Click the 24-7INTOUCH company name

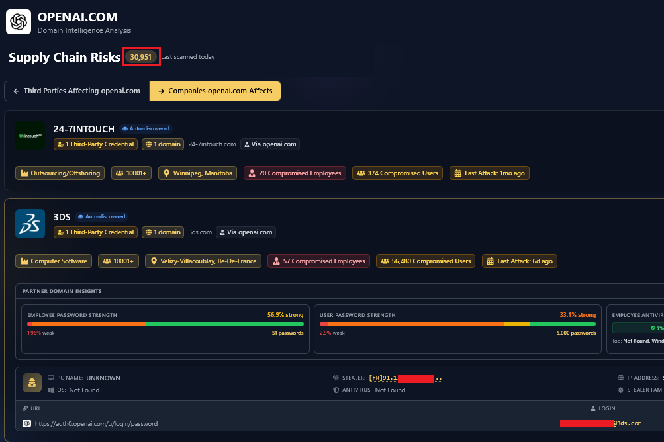(x=84, y=129)
